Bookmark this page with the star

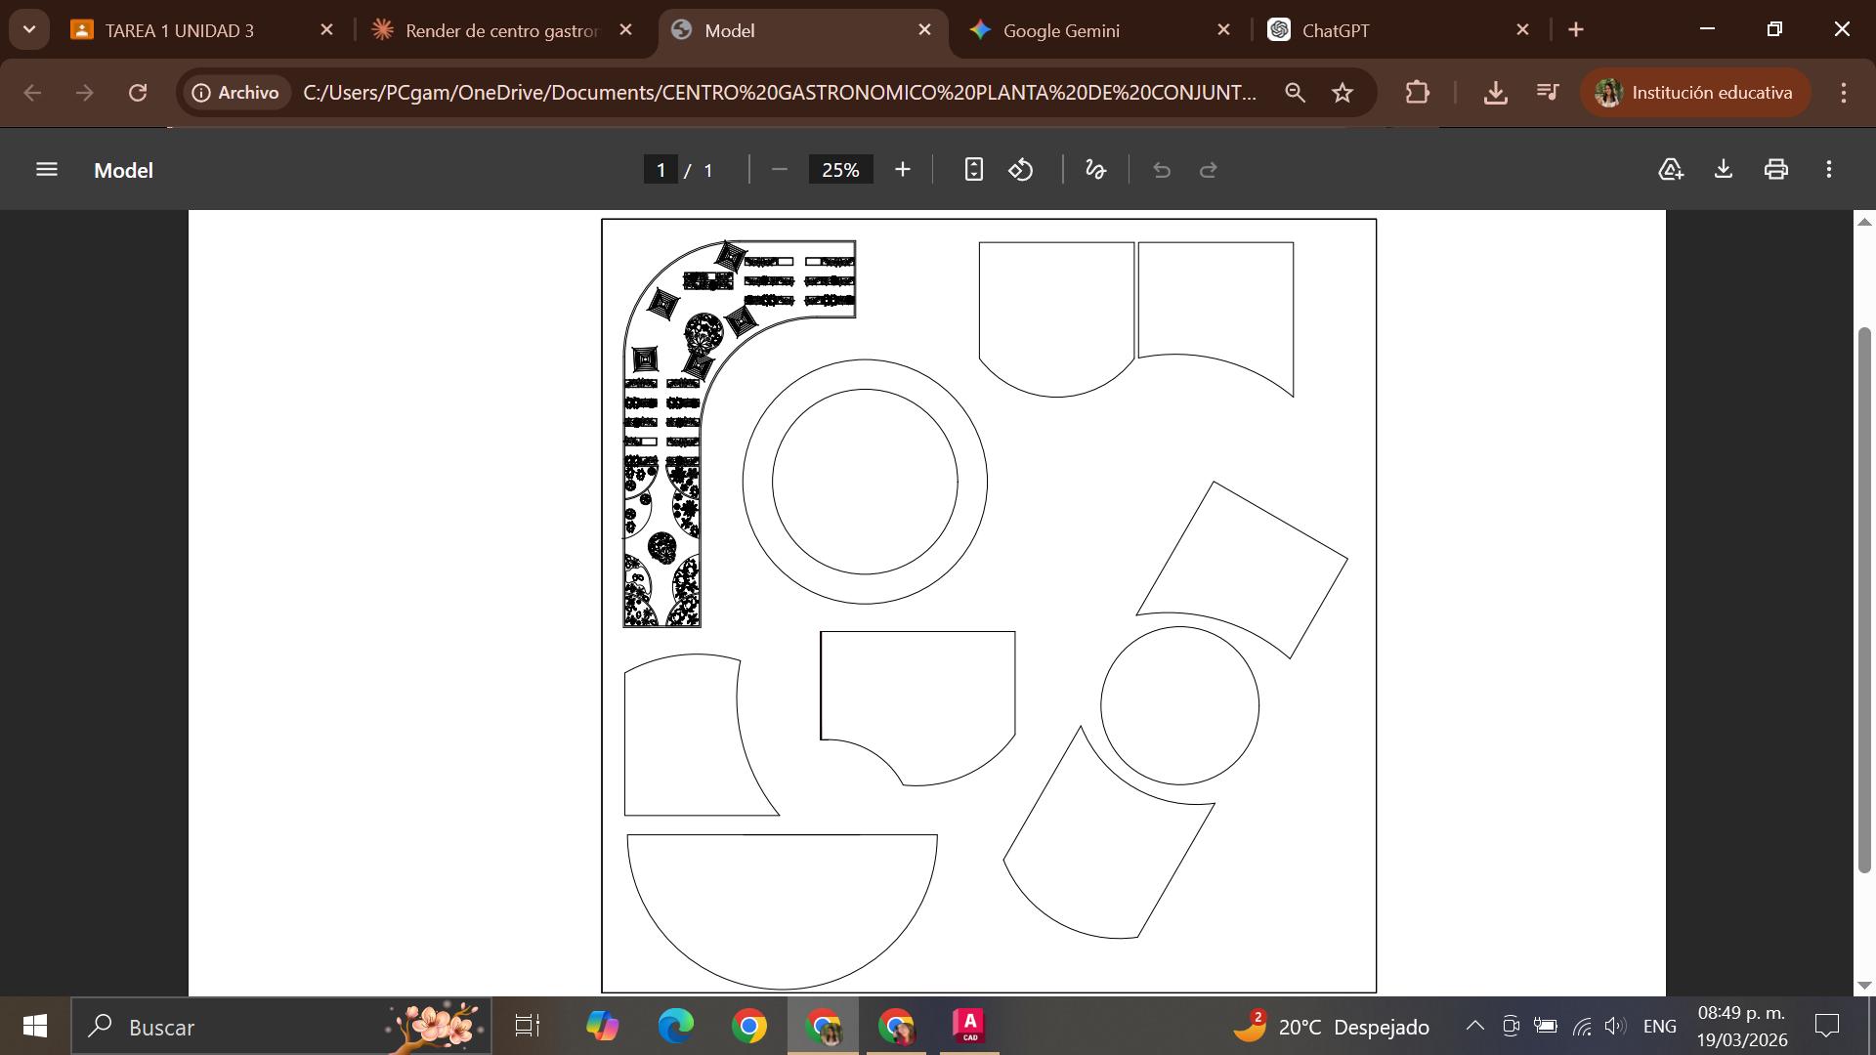pos(1343,93)
